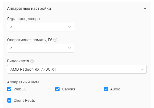Image resolution: width=154 pixels, height=108 pixels.
Task: Click the WebGL label text
Action: click(20, 89)
